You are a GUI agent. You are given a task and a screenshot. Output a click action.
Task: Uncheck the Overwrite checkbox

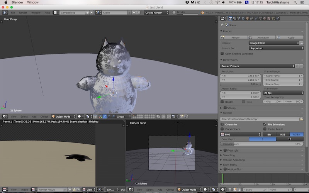pyautogui.click(x=222, y=124)
